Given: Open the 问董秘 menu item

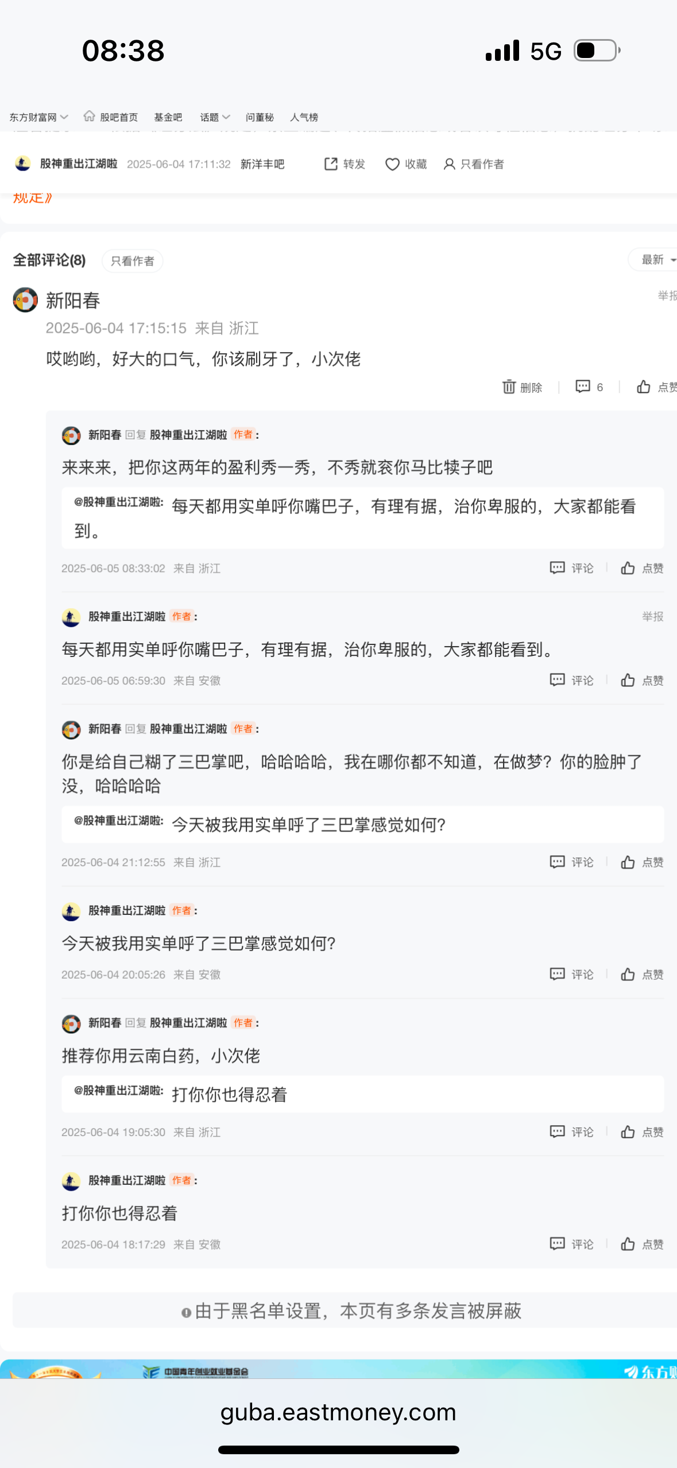Looking at the screenshot, I should (x=260, y=117).
